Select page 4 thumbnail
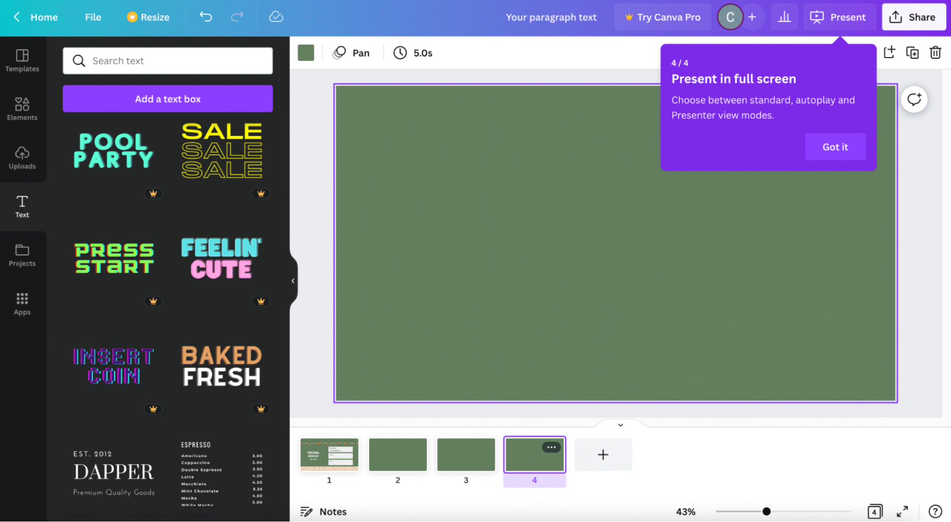The width and height of the screenshot is (951, 522). tap(535, 454)
